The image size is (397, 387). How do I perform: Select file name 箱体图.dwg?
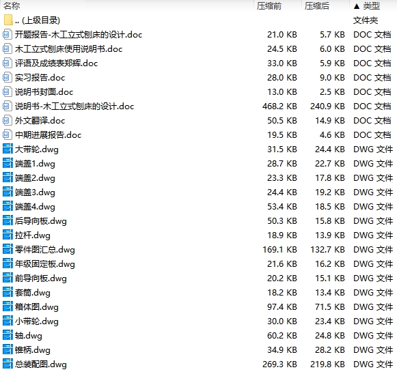coord(36,307)
